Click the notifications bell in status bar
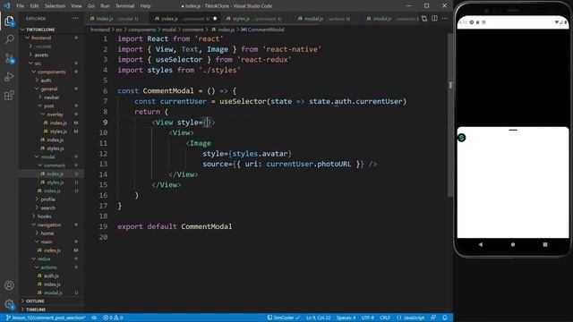 [445, 318]
